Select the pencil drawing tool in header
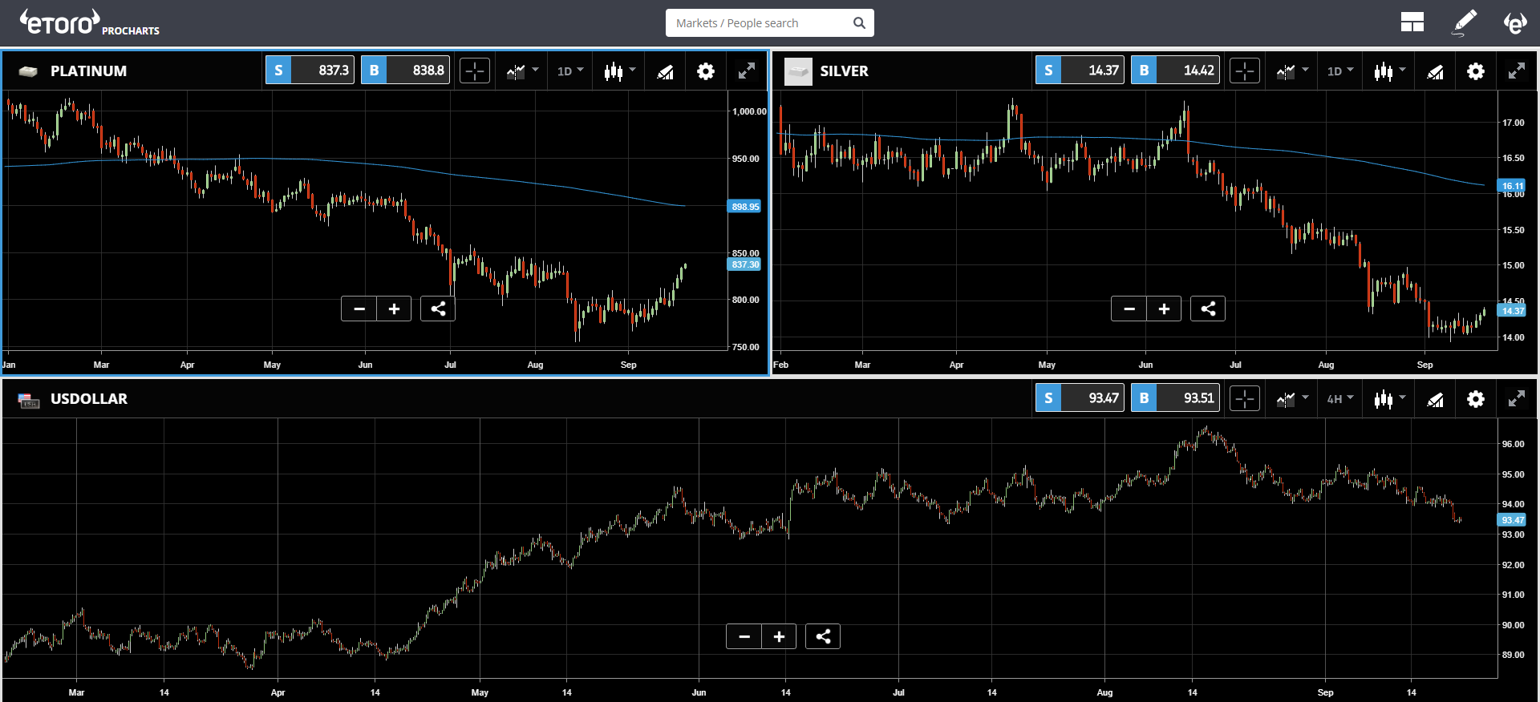The image size is (1540, 702). coord(1465,22)
